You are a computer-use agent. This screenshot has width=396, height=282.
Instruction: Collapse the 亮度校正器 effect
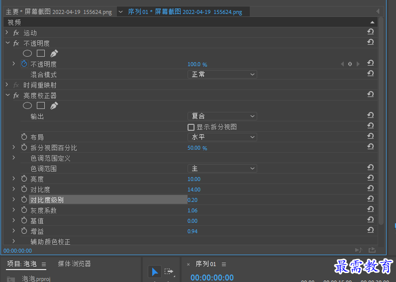7,95
